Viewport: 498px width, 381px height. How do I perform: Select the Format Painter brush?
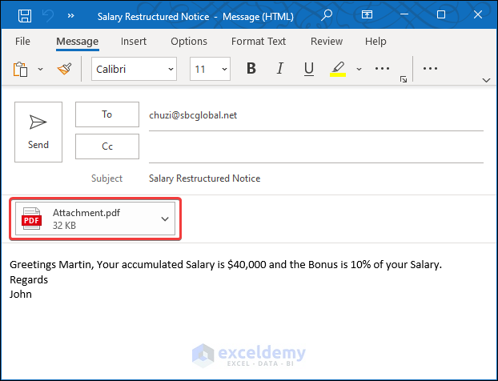click(x=65, y=69)
